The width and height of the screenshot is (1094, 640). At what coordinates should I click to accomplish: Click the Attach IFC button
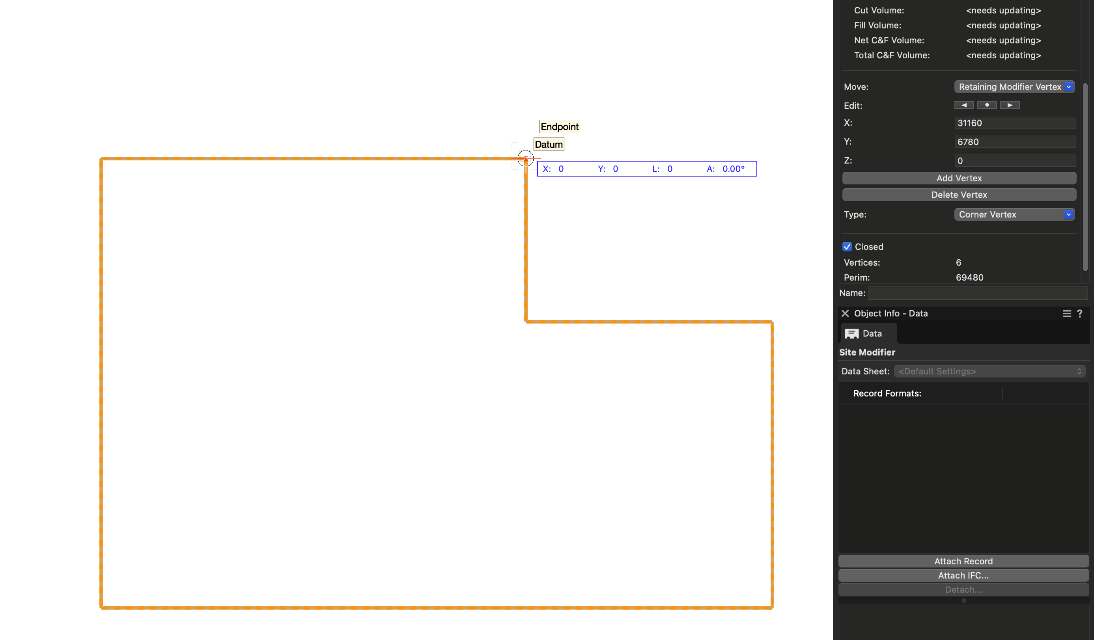click(x=963, y=575)
